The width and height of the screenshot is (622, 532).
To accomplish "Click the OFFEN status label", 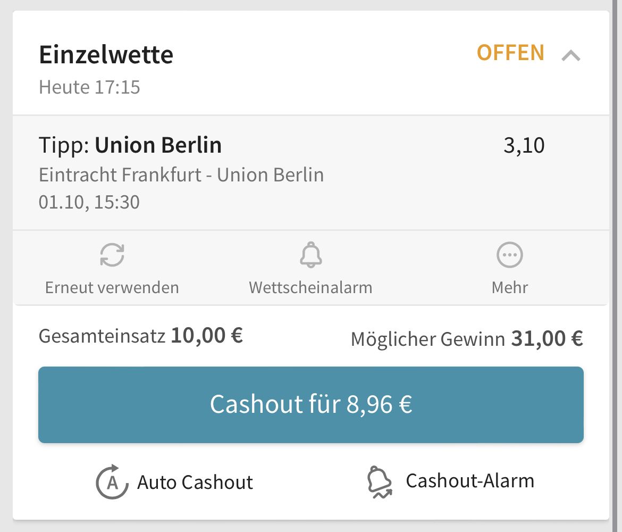I will [510, 53].
